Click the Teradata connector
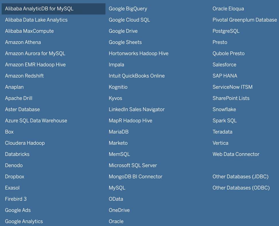279x226 pixels. [x=222, y=132]
